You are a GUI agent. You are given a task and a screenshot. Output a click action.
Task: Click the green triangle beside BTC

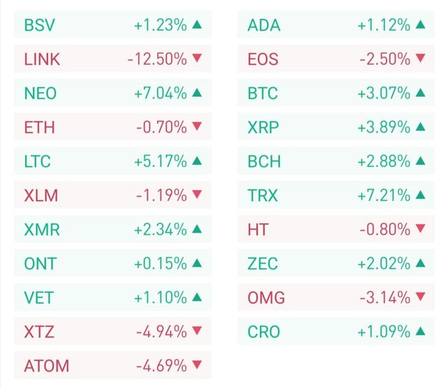coord(420,94)
